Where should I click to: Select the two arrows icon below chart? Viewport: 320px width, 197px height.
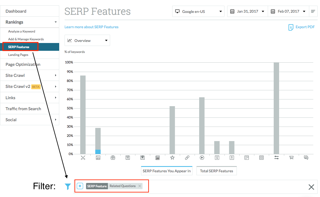[276, 158]
